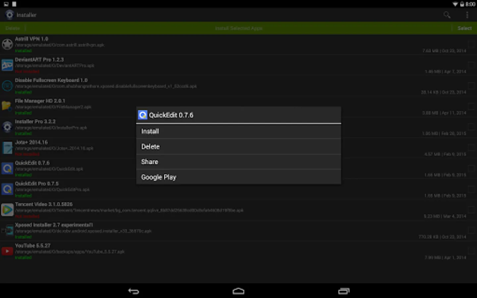
Task: Select the Jota+ 2014.16 entry
Action: tap(238, 148)
